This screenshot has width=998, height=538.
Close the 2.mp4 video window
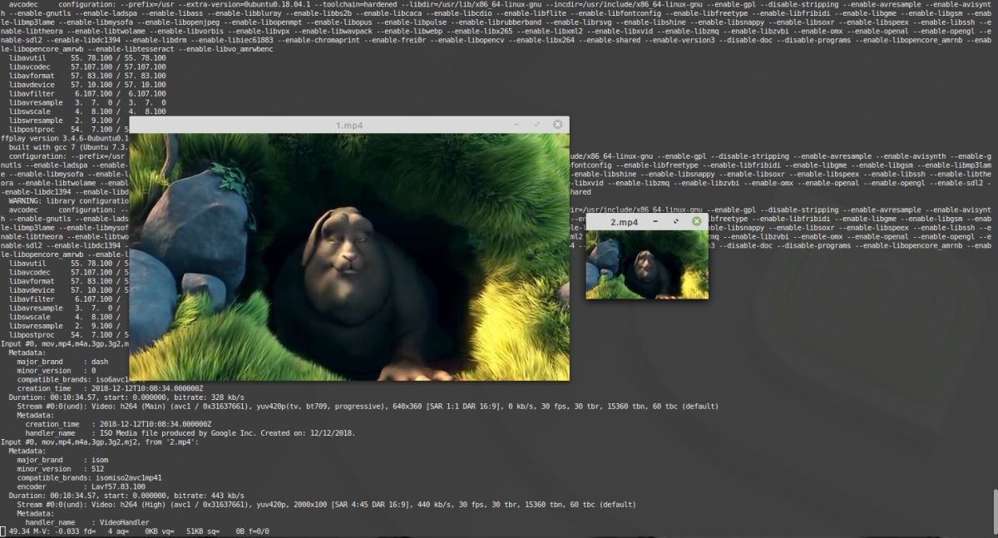[x=695, y=222]
